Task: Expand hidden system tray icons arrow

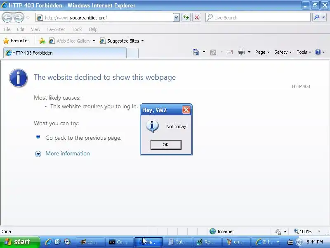Action: 299,242
